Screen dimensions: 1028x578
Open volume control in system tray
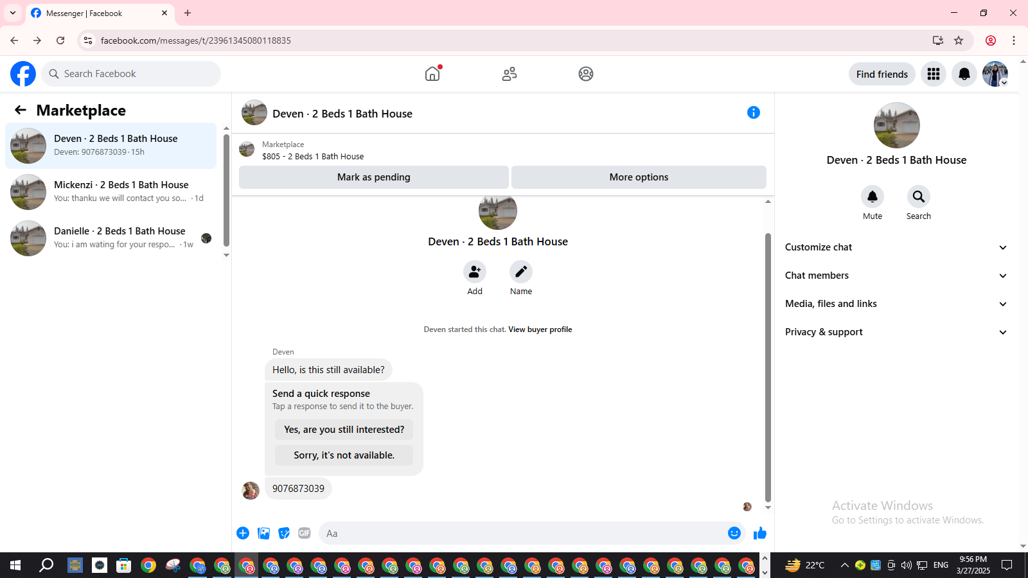[906, 565]
